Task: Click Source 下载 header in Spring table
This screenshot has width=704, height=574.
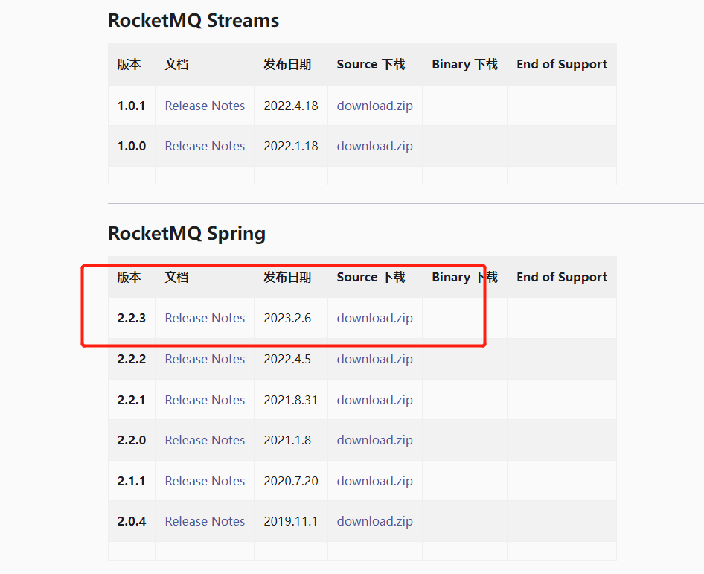Action: (371, 278)
